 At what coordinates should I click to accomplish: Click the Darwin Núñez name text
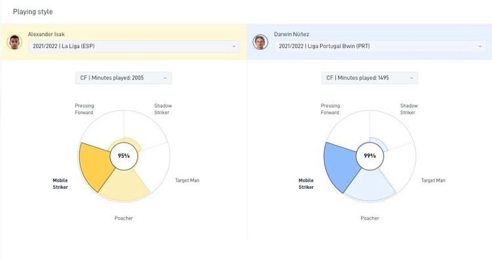(291, 34)
